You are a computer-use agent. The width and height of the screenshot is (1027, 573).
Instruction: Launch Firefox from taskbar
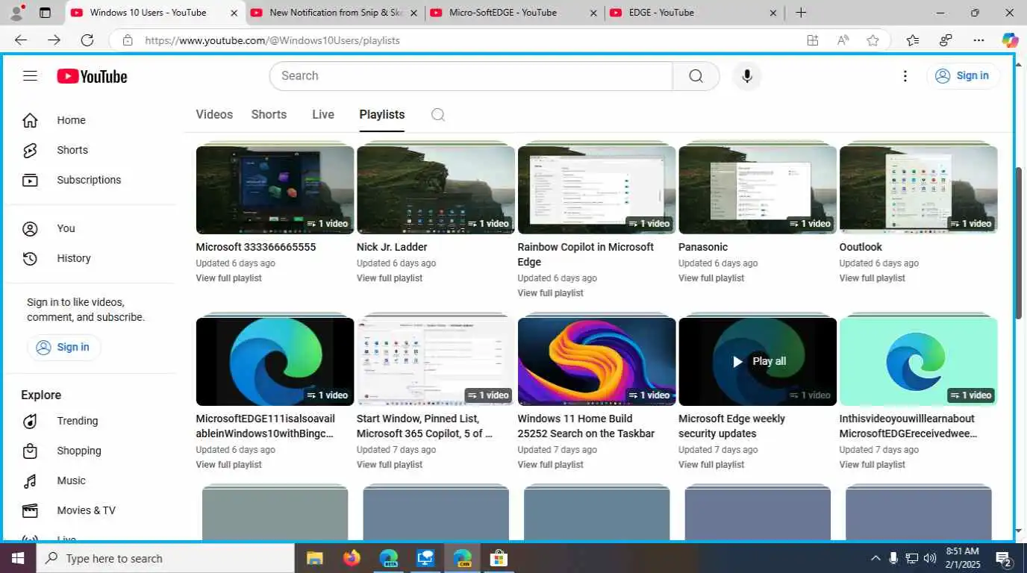352,558
